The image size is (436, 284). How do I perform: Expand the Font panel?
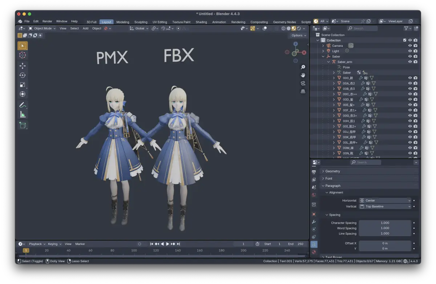tap(369, 179)
